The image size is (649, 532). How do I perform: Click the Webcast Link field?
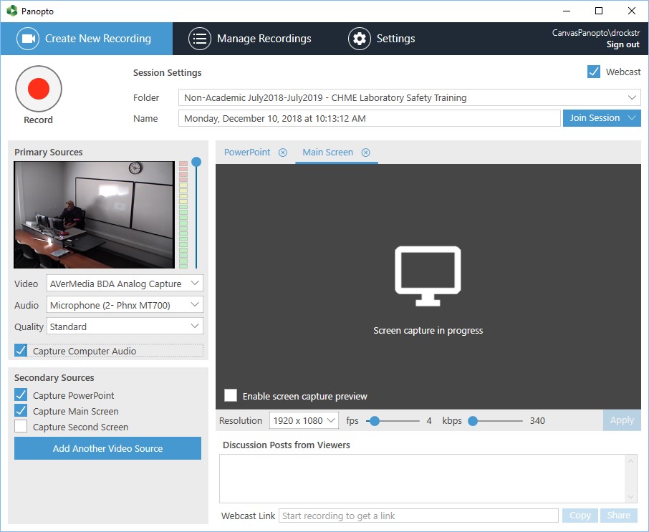click(x=418, y=516)
